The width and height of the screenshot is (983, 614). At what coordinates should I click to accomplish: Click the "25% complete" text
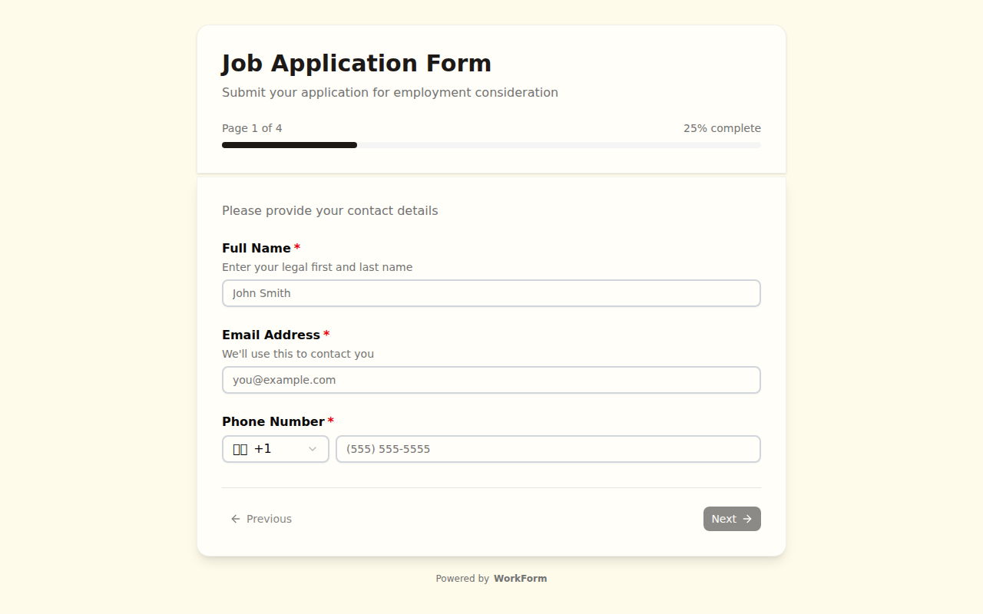[722, 128]
